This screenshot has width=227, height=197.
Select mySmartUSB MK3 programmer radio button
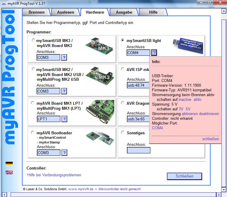point(33,40)
